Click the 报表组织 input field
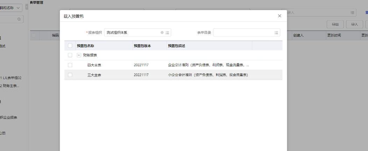The image size is (368, 151). click(137, 33)
